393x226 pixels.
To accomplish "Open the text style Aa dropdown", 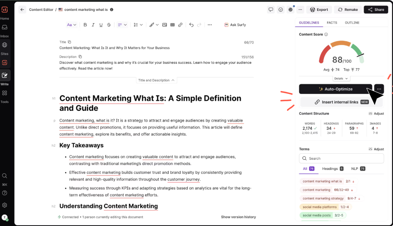I will tap(72, 25).
